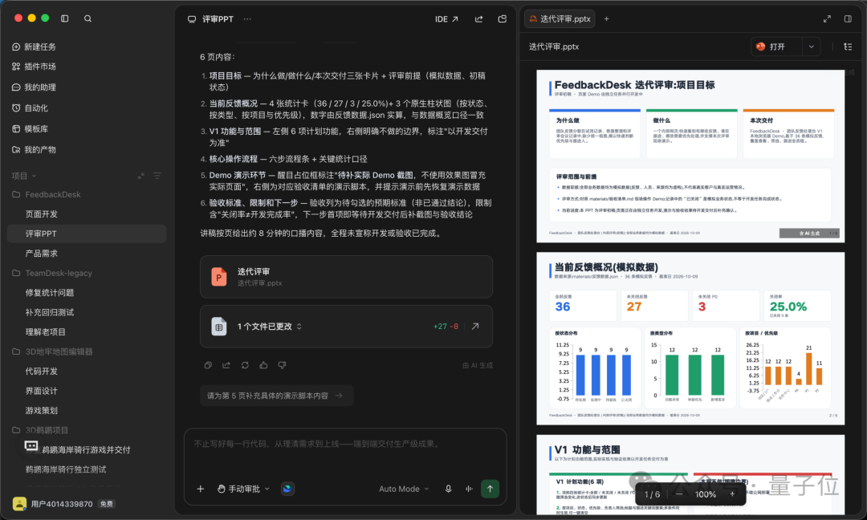The height and width of the screenshot is (520, 867).
Task: Click the new window icon in chat header
Action: (x=502, y=18)
